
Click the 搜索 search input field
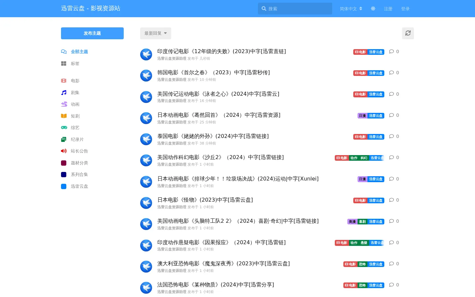(295, 9)
